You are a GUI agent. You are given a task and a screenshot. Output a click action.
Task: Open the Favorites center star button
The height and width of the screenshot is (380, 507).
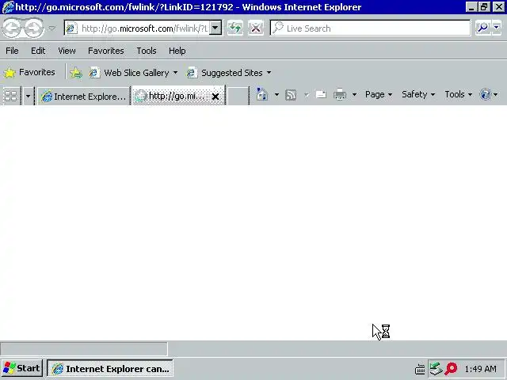pos(29,72)
